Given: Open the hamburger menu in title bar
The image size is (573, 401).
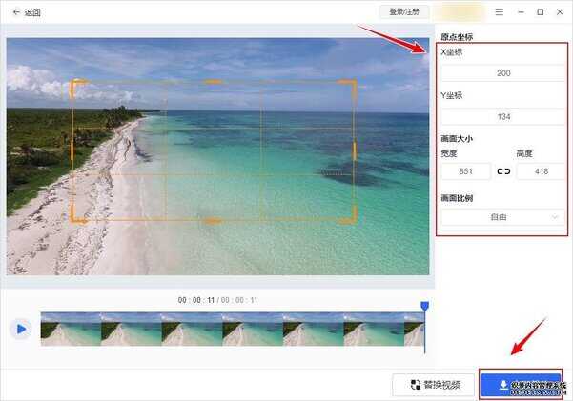Looking at the screenshot, I should 500,12.
